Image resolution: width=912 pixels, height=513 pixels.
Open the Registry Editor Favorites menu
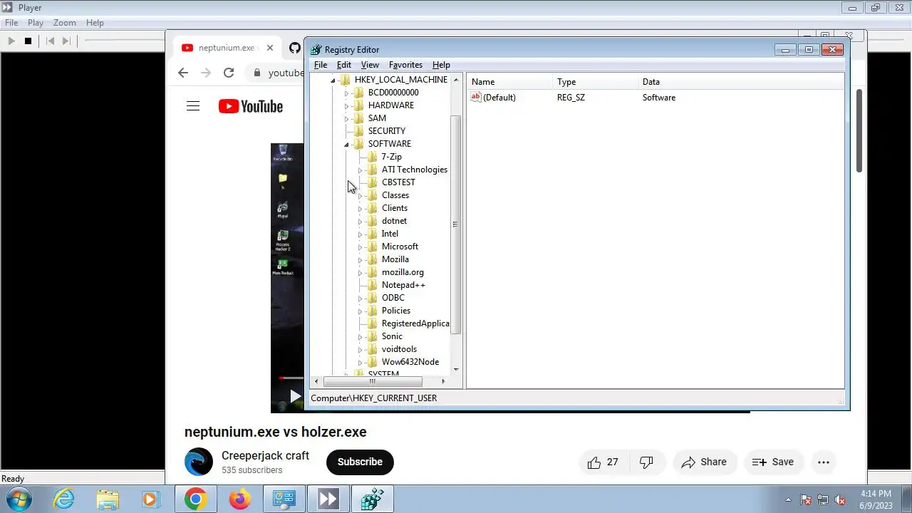(405, 65)
